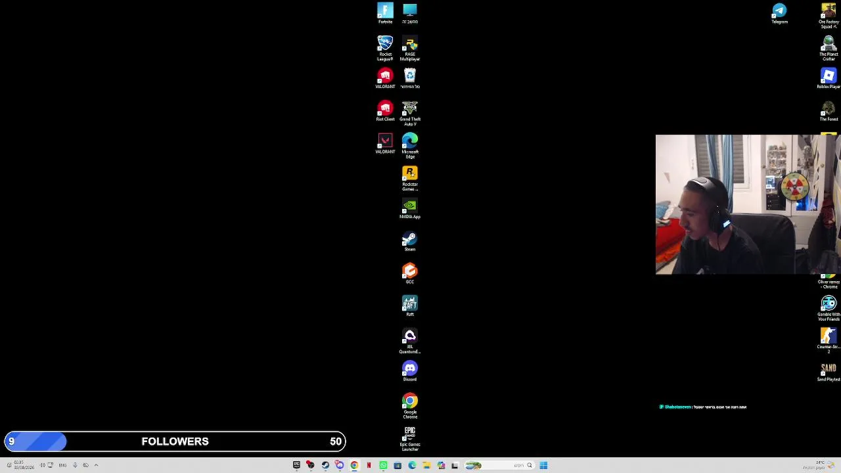
Task: Open File Explorer from the taskbar
Action: click(426, 465)
